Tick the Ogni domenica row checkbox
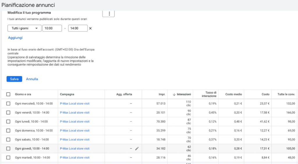Viewport: 298px width, 164px height. [x=8, y=131]
